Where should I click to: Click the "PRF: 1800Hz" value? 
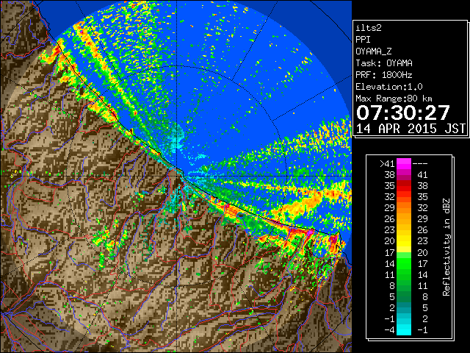384,75
